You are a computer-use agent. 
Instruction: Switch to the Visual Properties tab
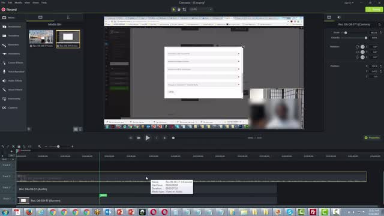(329, 17)
